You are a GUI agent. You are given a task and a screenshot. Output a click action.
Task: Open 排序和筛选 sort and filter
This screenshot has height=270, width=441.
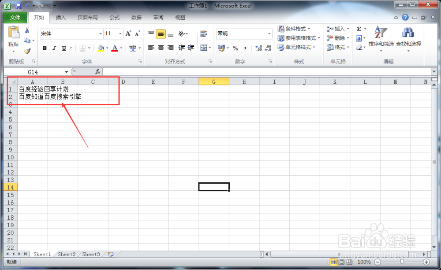[x=381, y=39]
